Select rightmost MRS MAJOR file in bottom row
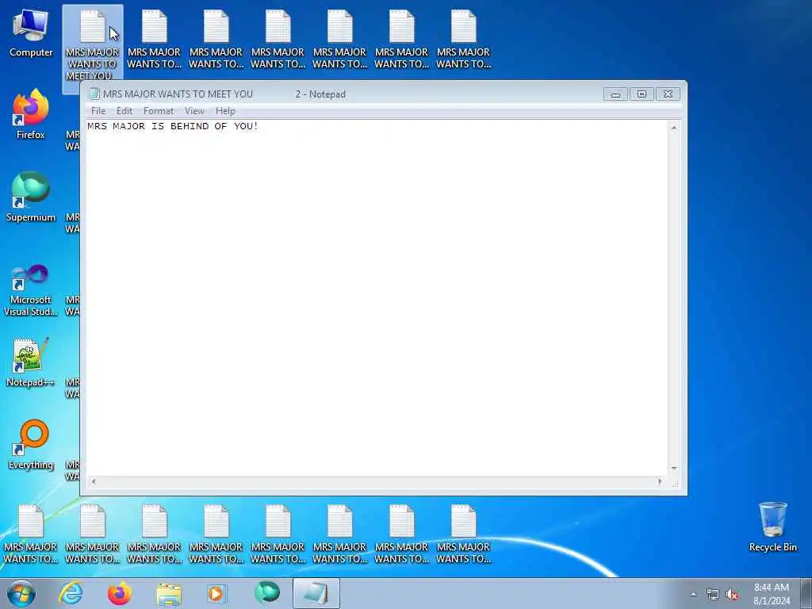 463,534
